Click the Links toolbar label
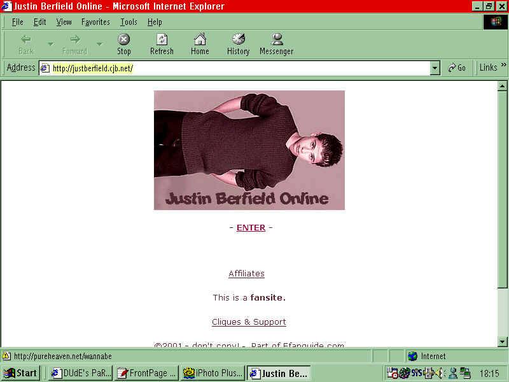 [488, 67]
